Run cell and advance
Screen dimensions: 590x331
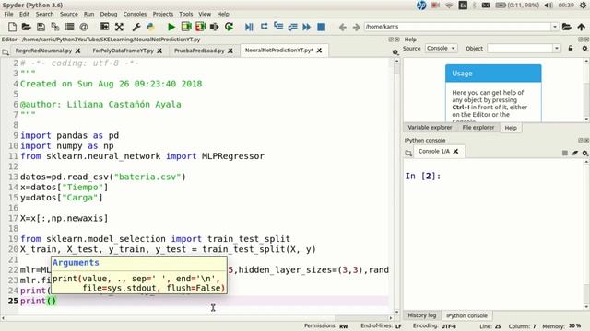click(200, 27)
